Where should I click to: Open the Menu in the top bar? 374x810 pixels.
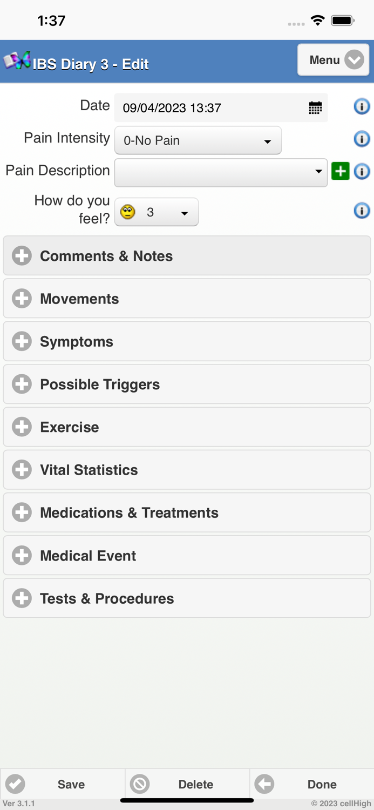333,60
